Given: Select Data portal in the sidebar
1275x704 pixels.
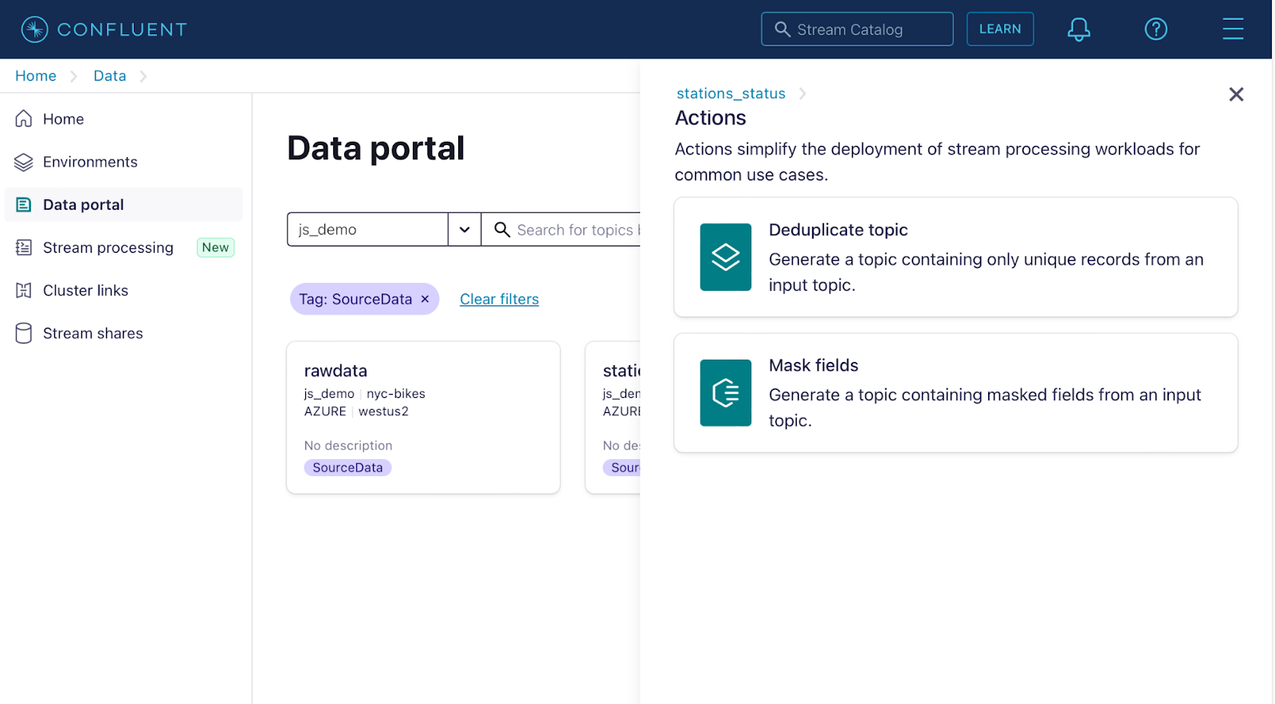Looking at the screenshot, I should point(124,205).
